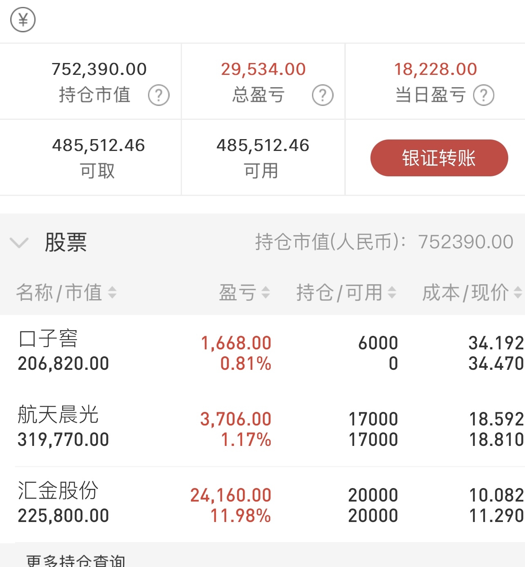Open the 航天晨光 stock holding row
Image resolution: width=525 pixels, height=567 pixels.
point(262,428)
